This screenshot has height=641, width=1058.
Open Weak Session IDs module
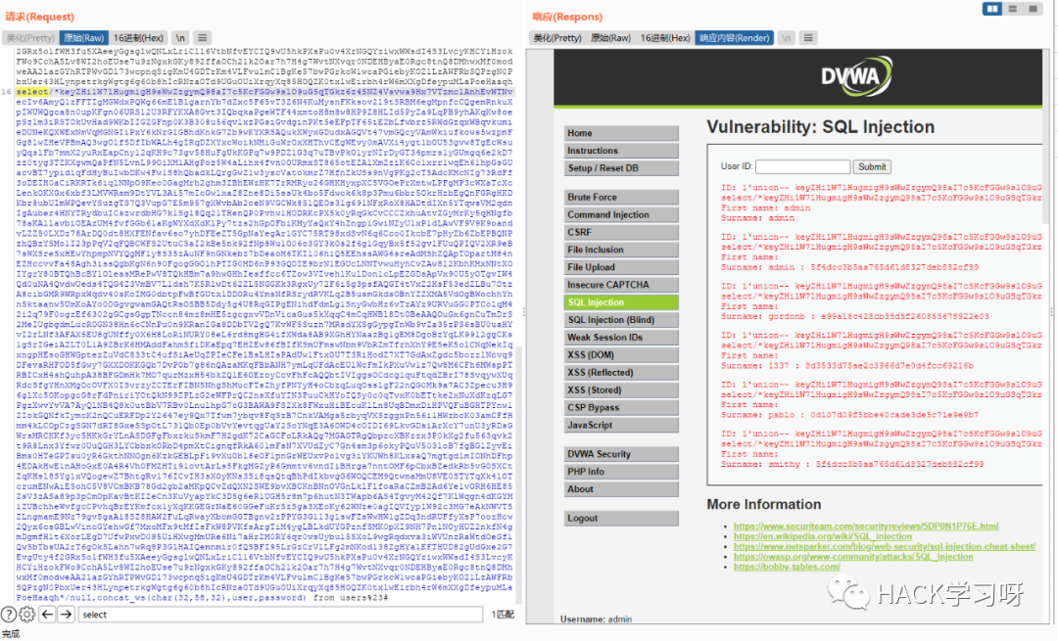tap(621, 337)
